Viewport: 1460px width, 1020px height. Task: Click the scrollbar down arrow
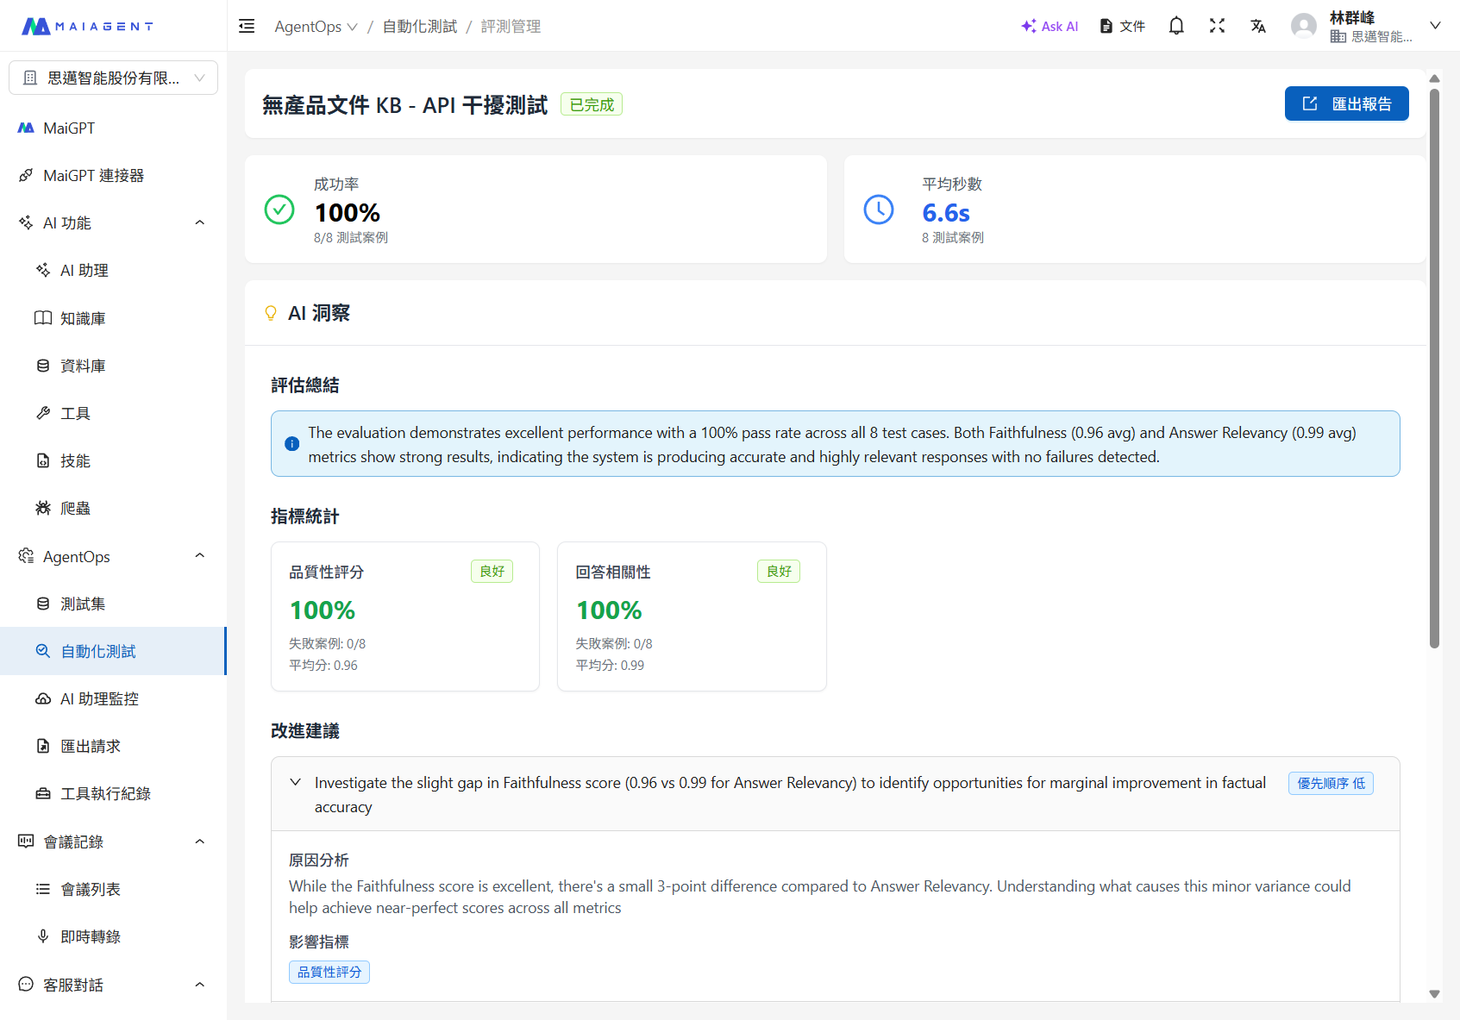(x=1434, y=994)
